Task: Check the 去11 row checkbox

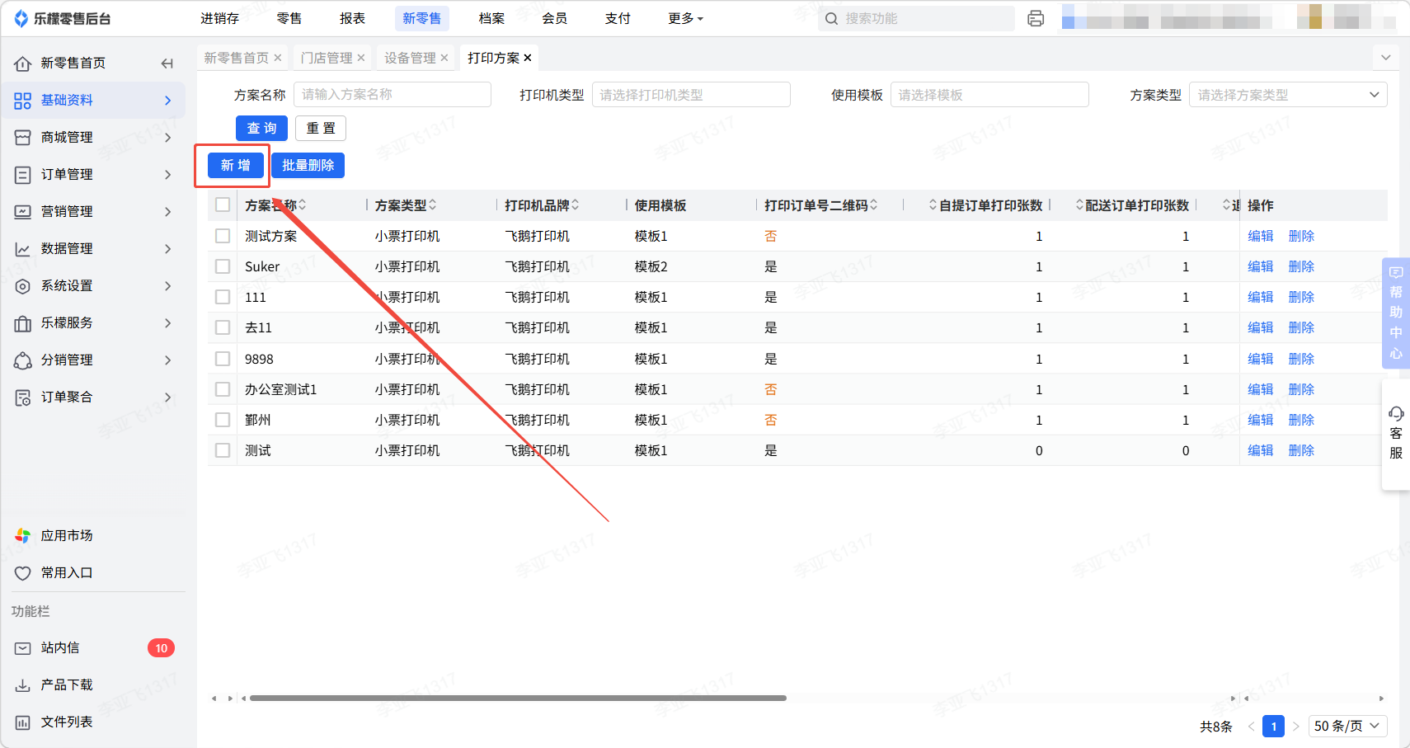Action: (x=223, y=327)
